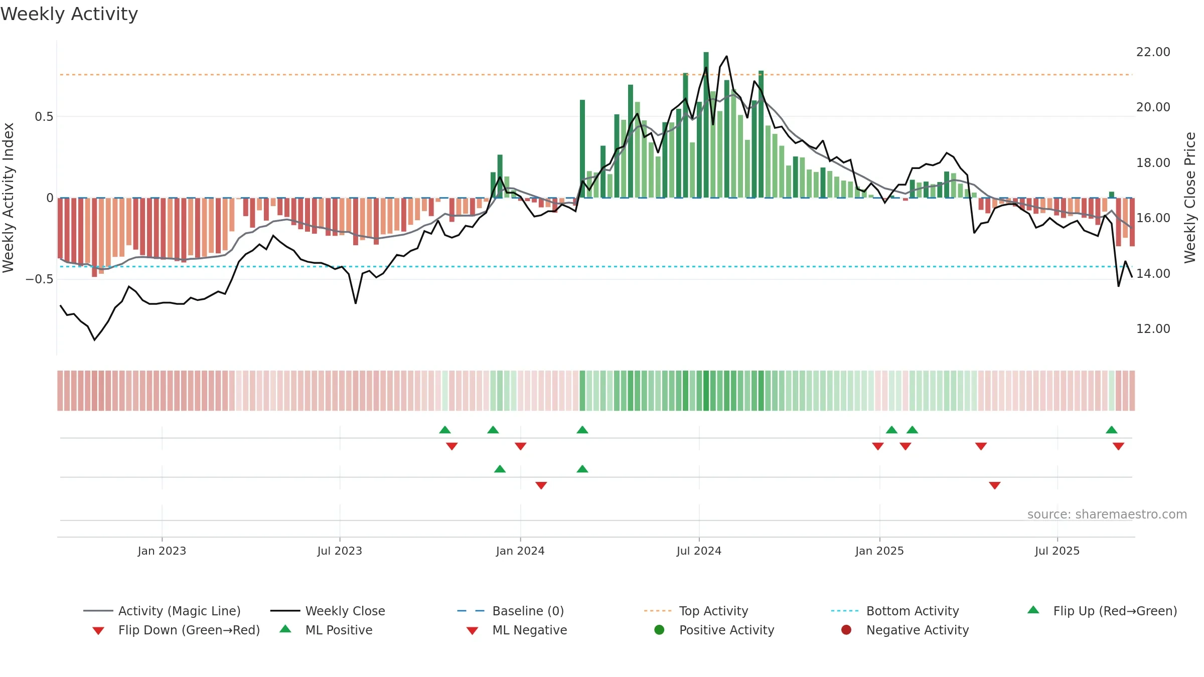Click the red flip-down triangle at Jan 2024
The height and width of the screenshot is (677, 1204).
pyautogui.click(x=520, y=446)
